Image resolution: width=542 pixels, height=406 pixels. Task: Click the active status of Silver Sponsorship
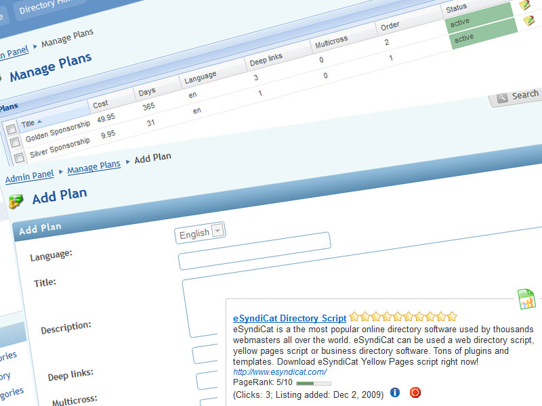pos(484,33)
